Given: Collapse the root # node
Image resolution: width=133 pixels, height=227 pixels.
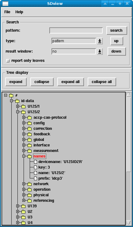Looking at the screenshot, I should coord(6,95).
